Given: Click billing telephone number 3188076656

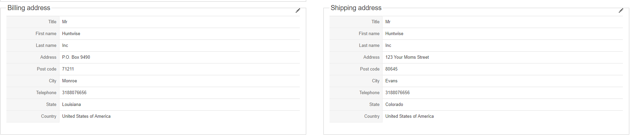Looking at the screenshot, I should pos(74,92).
